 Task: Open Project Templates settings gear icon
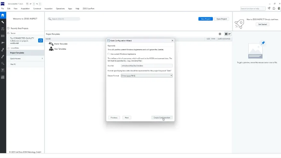coord(220,34)
